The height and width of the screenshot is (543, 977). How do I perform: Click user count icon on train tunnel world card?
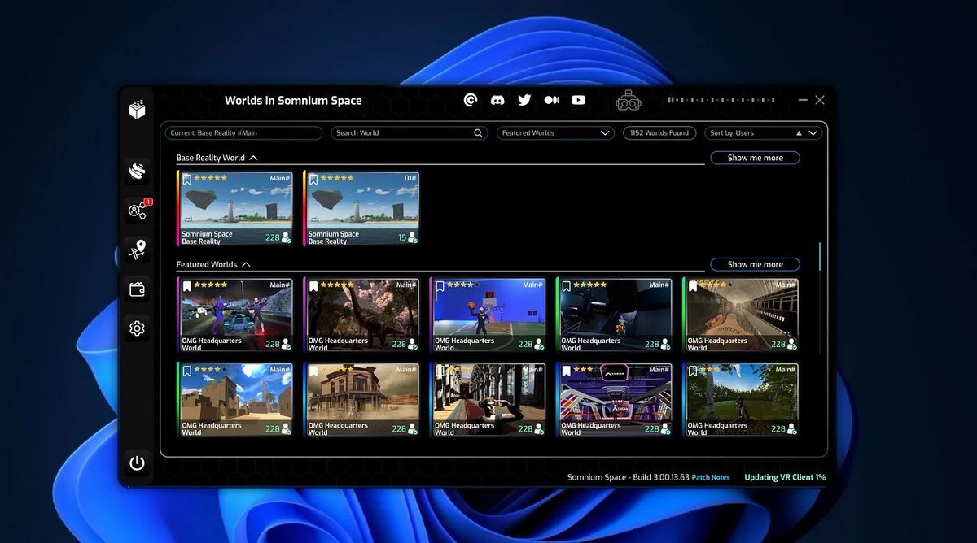pyautogui.click(x=792, y=345)
